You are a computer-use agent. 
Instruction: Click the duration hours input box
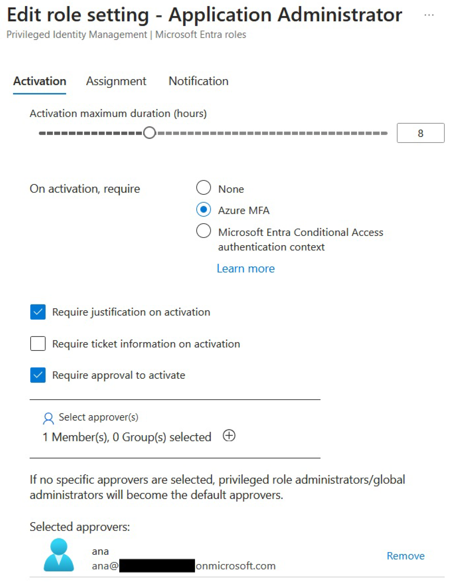click(420, 133)
